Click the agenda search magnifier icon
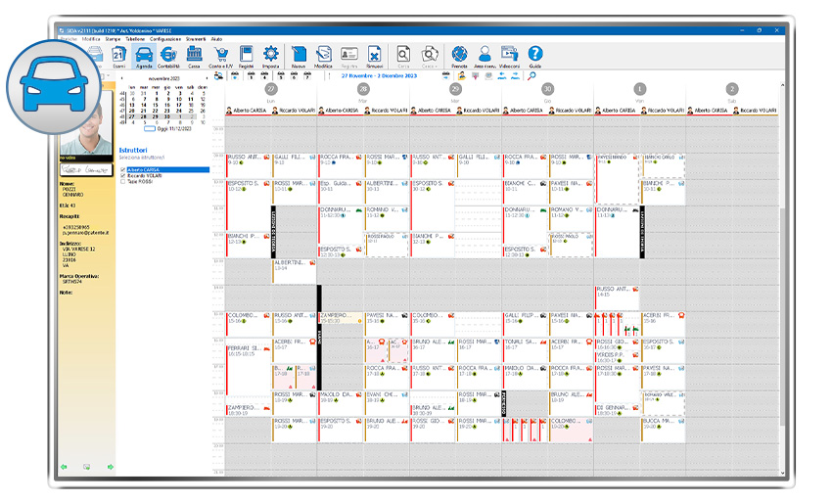Viewport: 832px width, 502px height. coord(532,75)
